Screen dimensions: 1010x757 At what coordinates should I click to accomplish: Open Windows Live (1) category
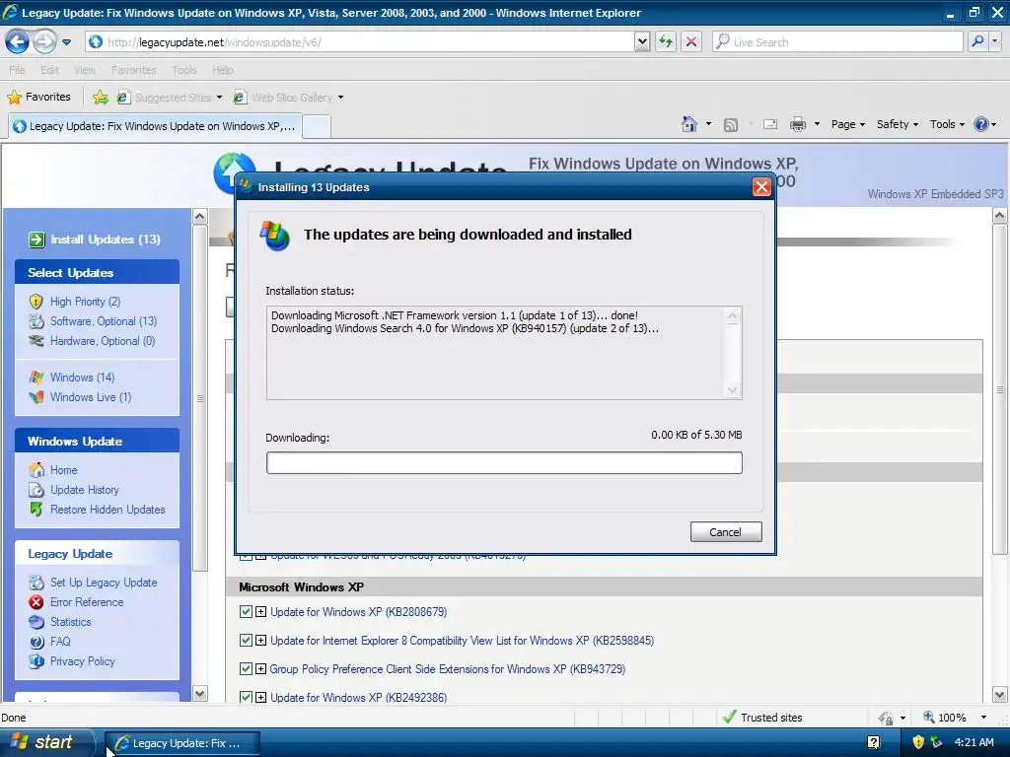[90, 397]
